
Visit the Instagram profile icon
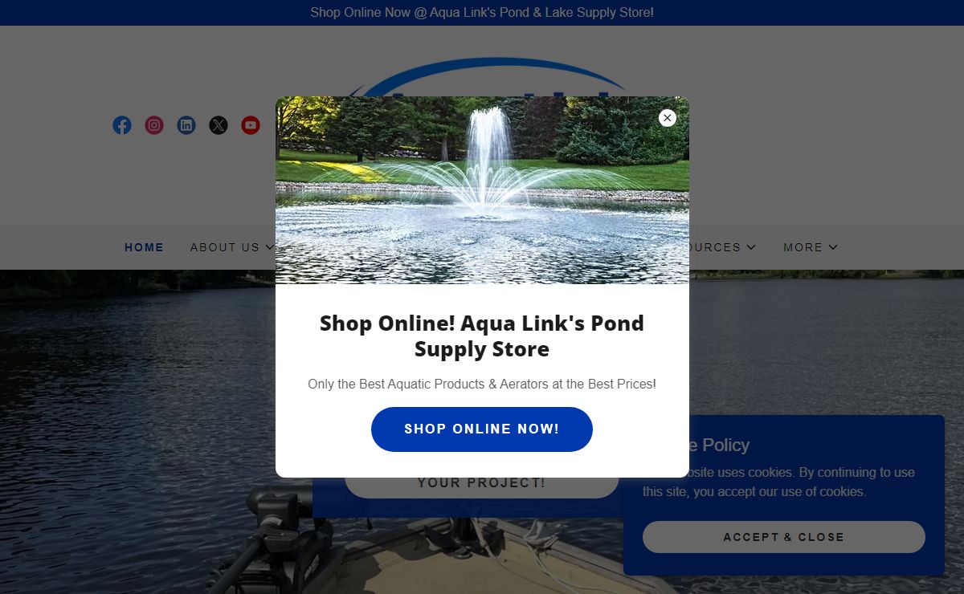154,125
